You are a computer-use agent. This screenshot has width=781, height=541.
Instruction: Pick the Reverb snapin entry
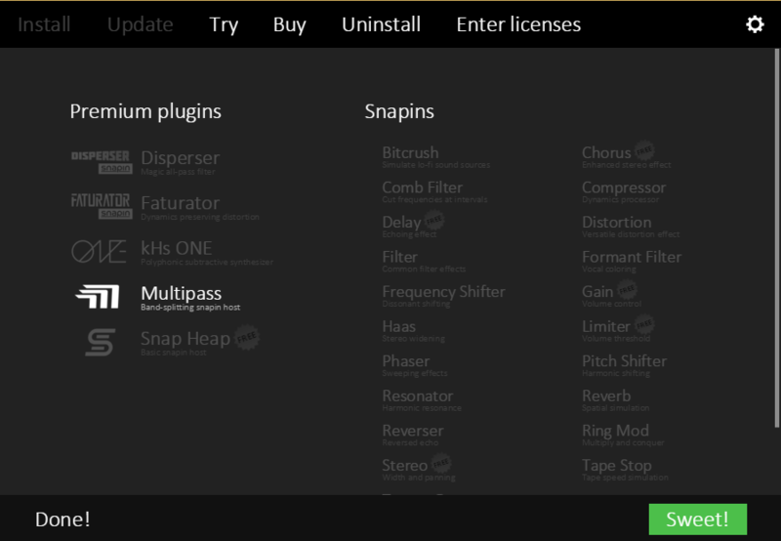click(x=606, y=396)
